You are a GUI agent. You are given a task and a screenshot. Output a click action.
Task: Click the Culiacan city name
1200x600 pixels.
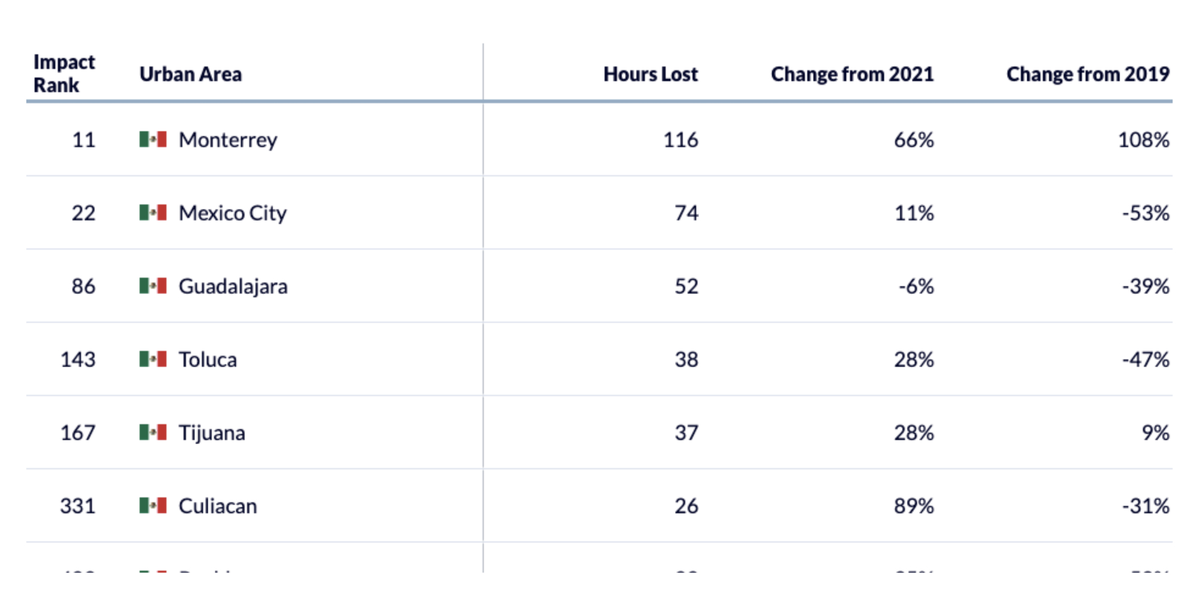coord(218,506)
